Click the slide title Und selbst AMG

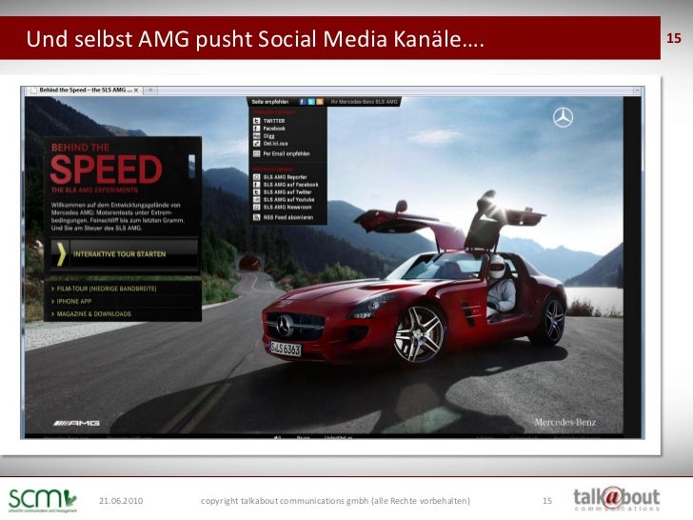coord(255,39)
